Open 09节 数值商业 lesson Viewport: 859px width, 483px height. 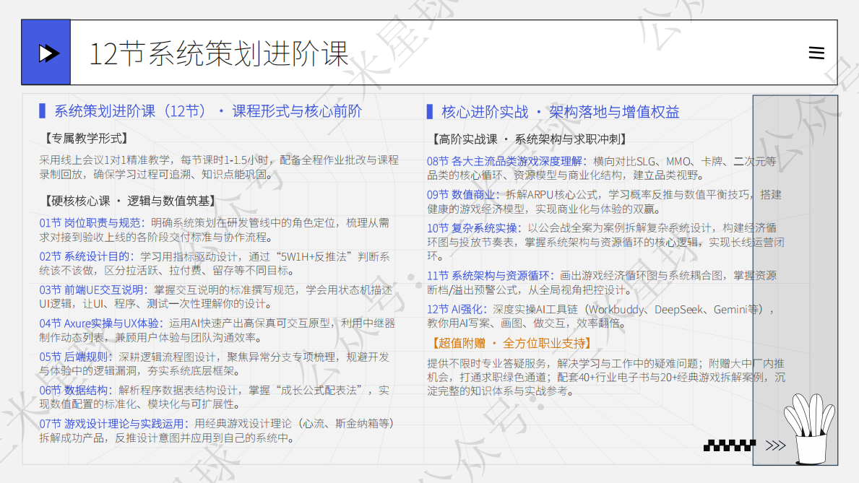[463, 195]
